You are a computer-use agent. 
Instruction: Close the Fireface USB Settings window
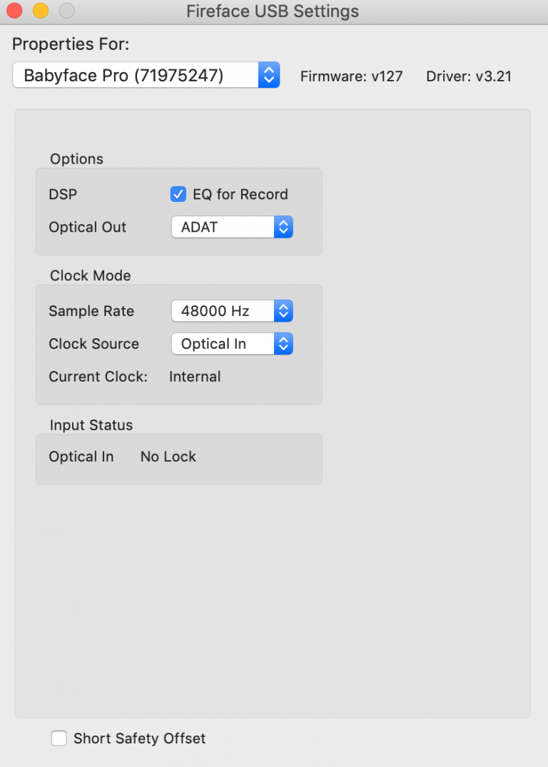(14, 10)
